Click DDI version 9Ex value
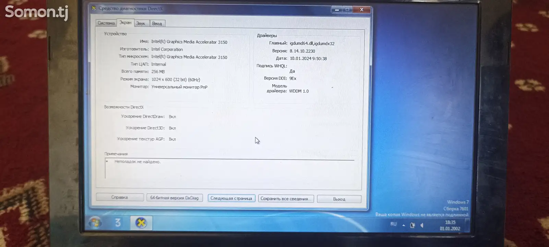Viewport: 549px width, 247px height. click(293, 79)
